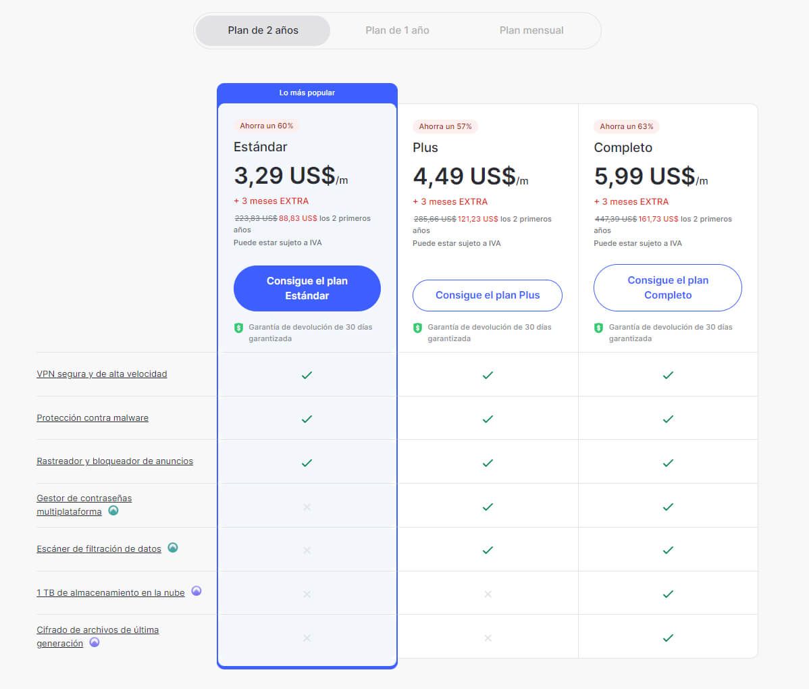Click the 121,23 US$ discounted total
809x689 pixels.
pyautogui.click(x=477, y=219)
